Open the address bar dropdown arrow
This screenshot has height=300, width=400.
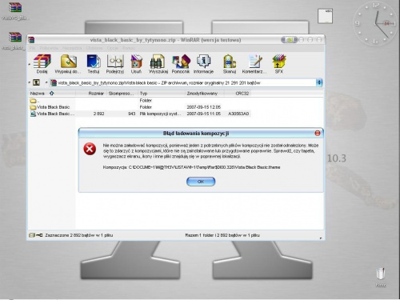click(319, 82)
